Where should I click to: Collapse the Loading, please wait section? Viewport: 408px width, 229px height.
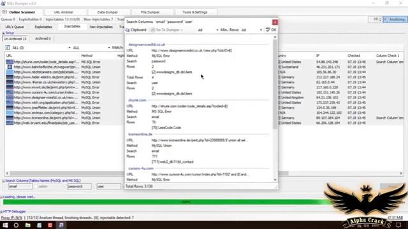click(1, 197)
